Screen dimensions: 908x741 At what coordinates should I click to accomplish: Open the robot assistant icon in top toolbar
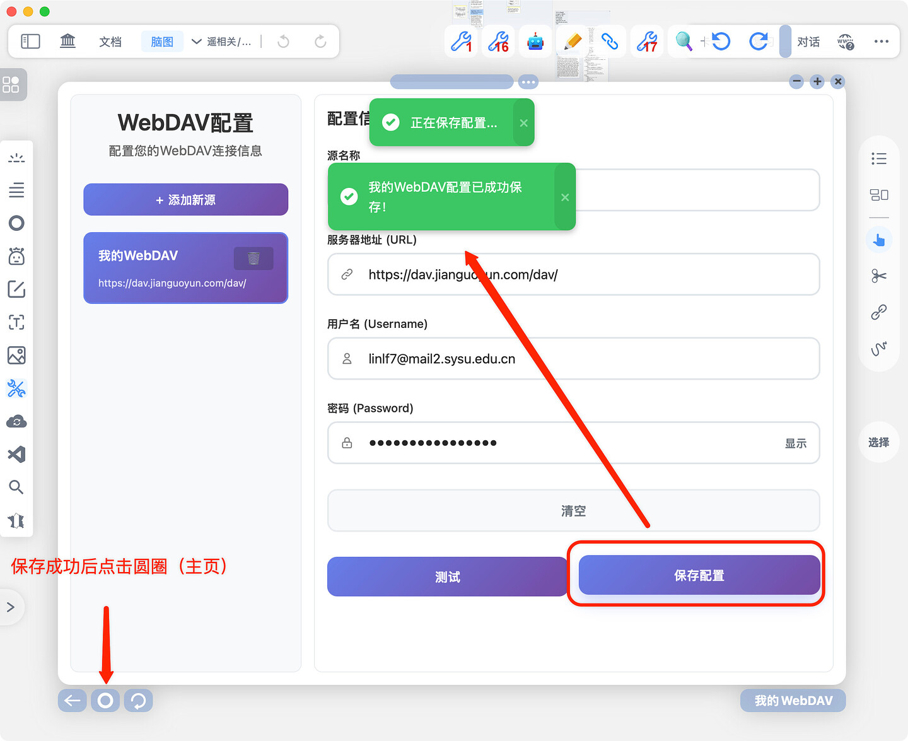pos(535,42)
